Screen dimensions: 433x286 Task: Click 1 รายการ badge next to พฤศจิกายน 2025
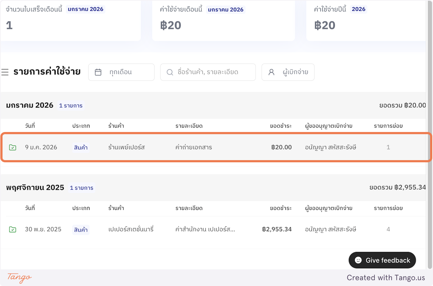pyautogui.click(x=82, y=188)
